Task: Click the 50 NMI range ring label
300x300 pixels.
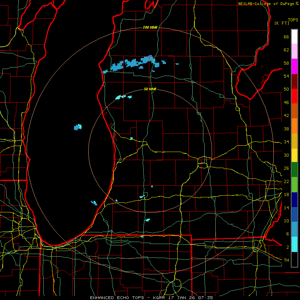Action: [x=150, y=89]
